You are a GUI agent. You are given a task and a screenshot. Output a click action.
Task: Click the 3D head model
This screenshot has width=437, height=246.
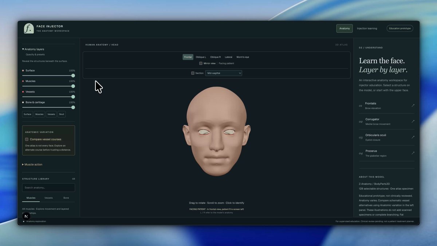pyautogui.click(x=217, y=131)
